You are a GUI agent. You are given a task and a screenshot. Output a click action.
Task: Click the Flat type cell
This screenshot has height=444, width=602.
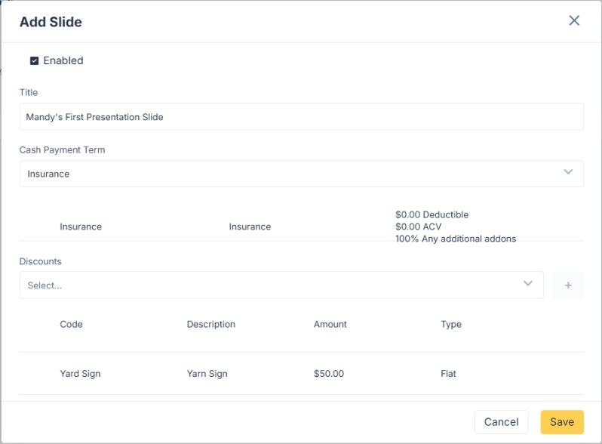pos(448,374)
